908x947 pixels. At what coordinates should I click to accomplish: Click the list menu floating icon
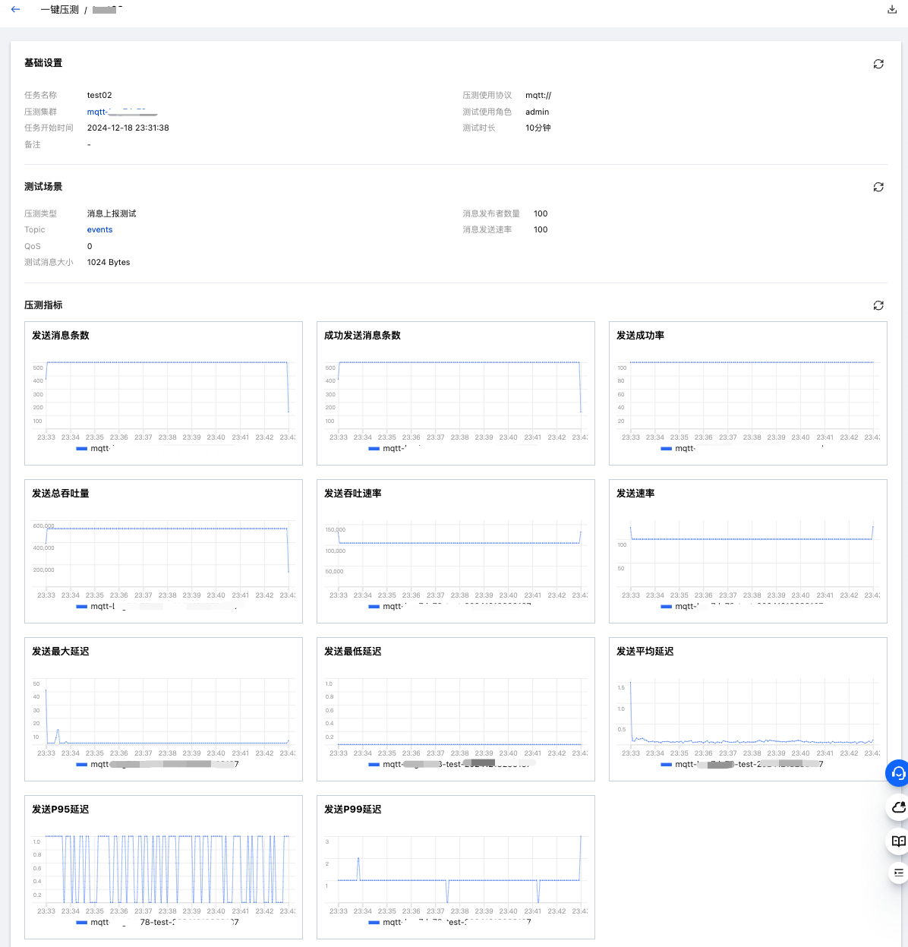pos(898,873)
